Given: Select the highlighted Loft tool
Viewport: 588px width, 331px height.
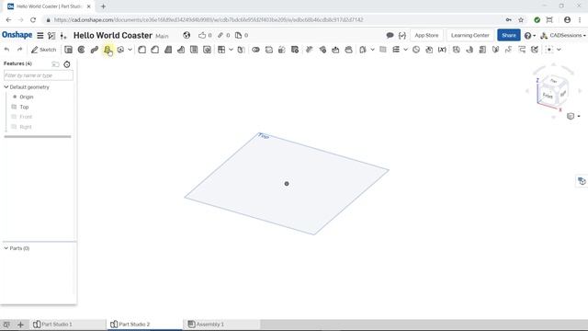Looking at the screenshot, I should (107, 50).
